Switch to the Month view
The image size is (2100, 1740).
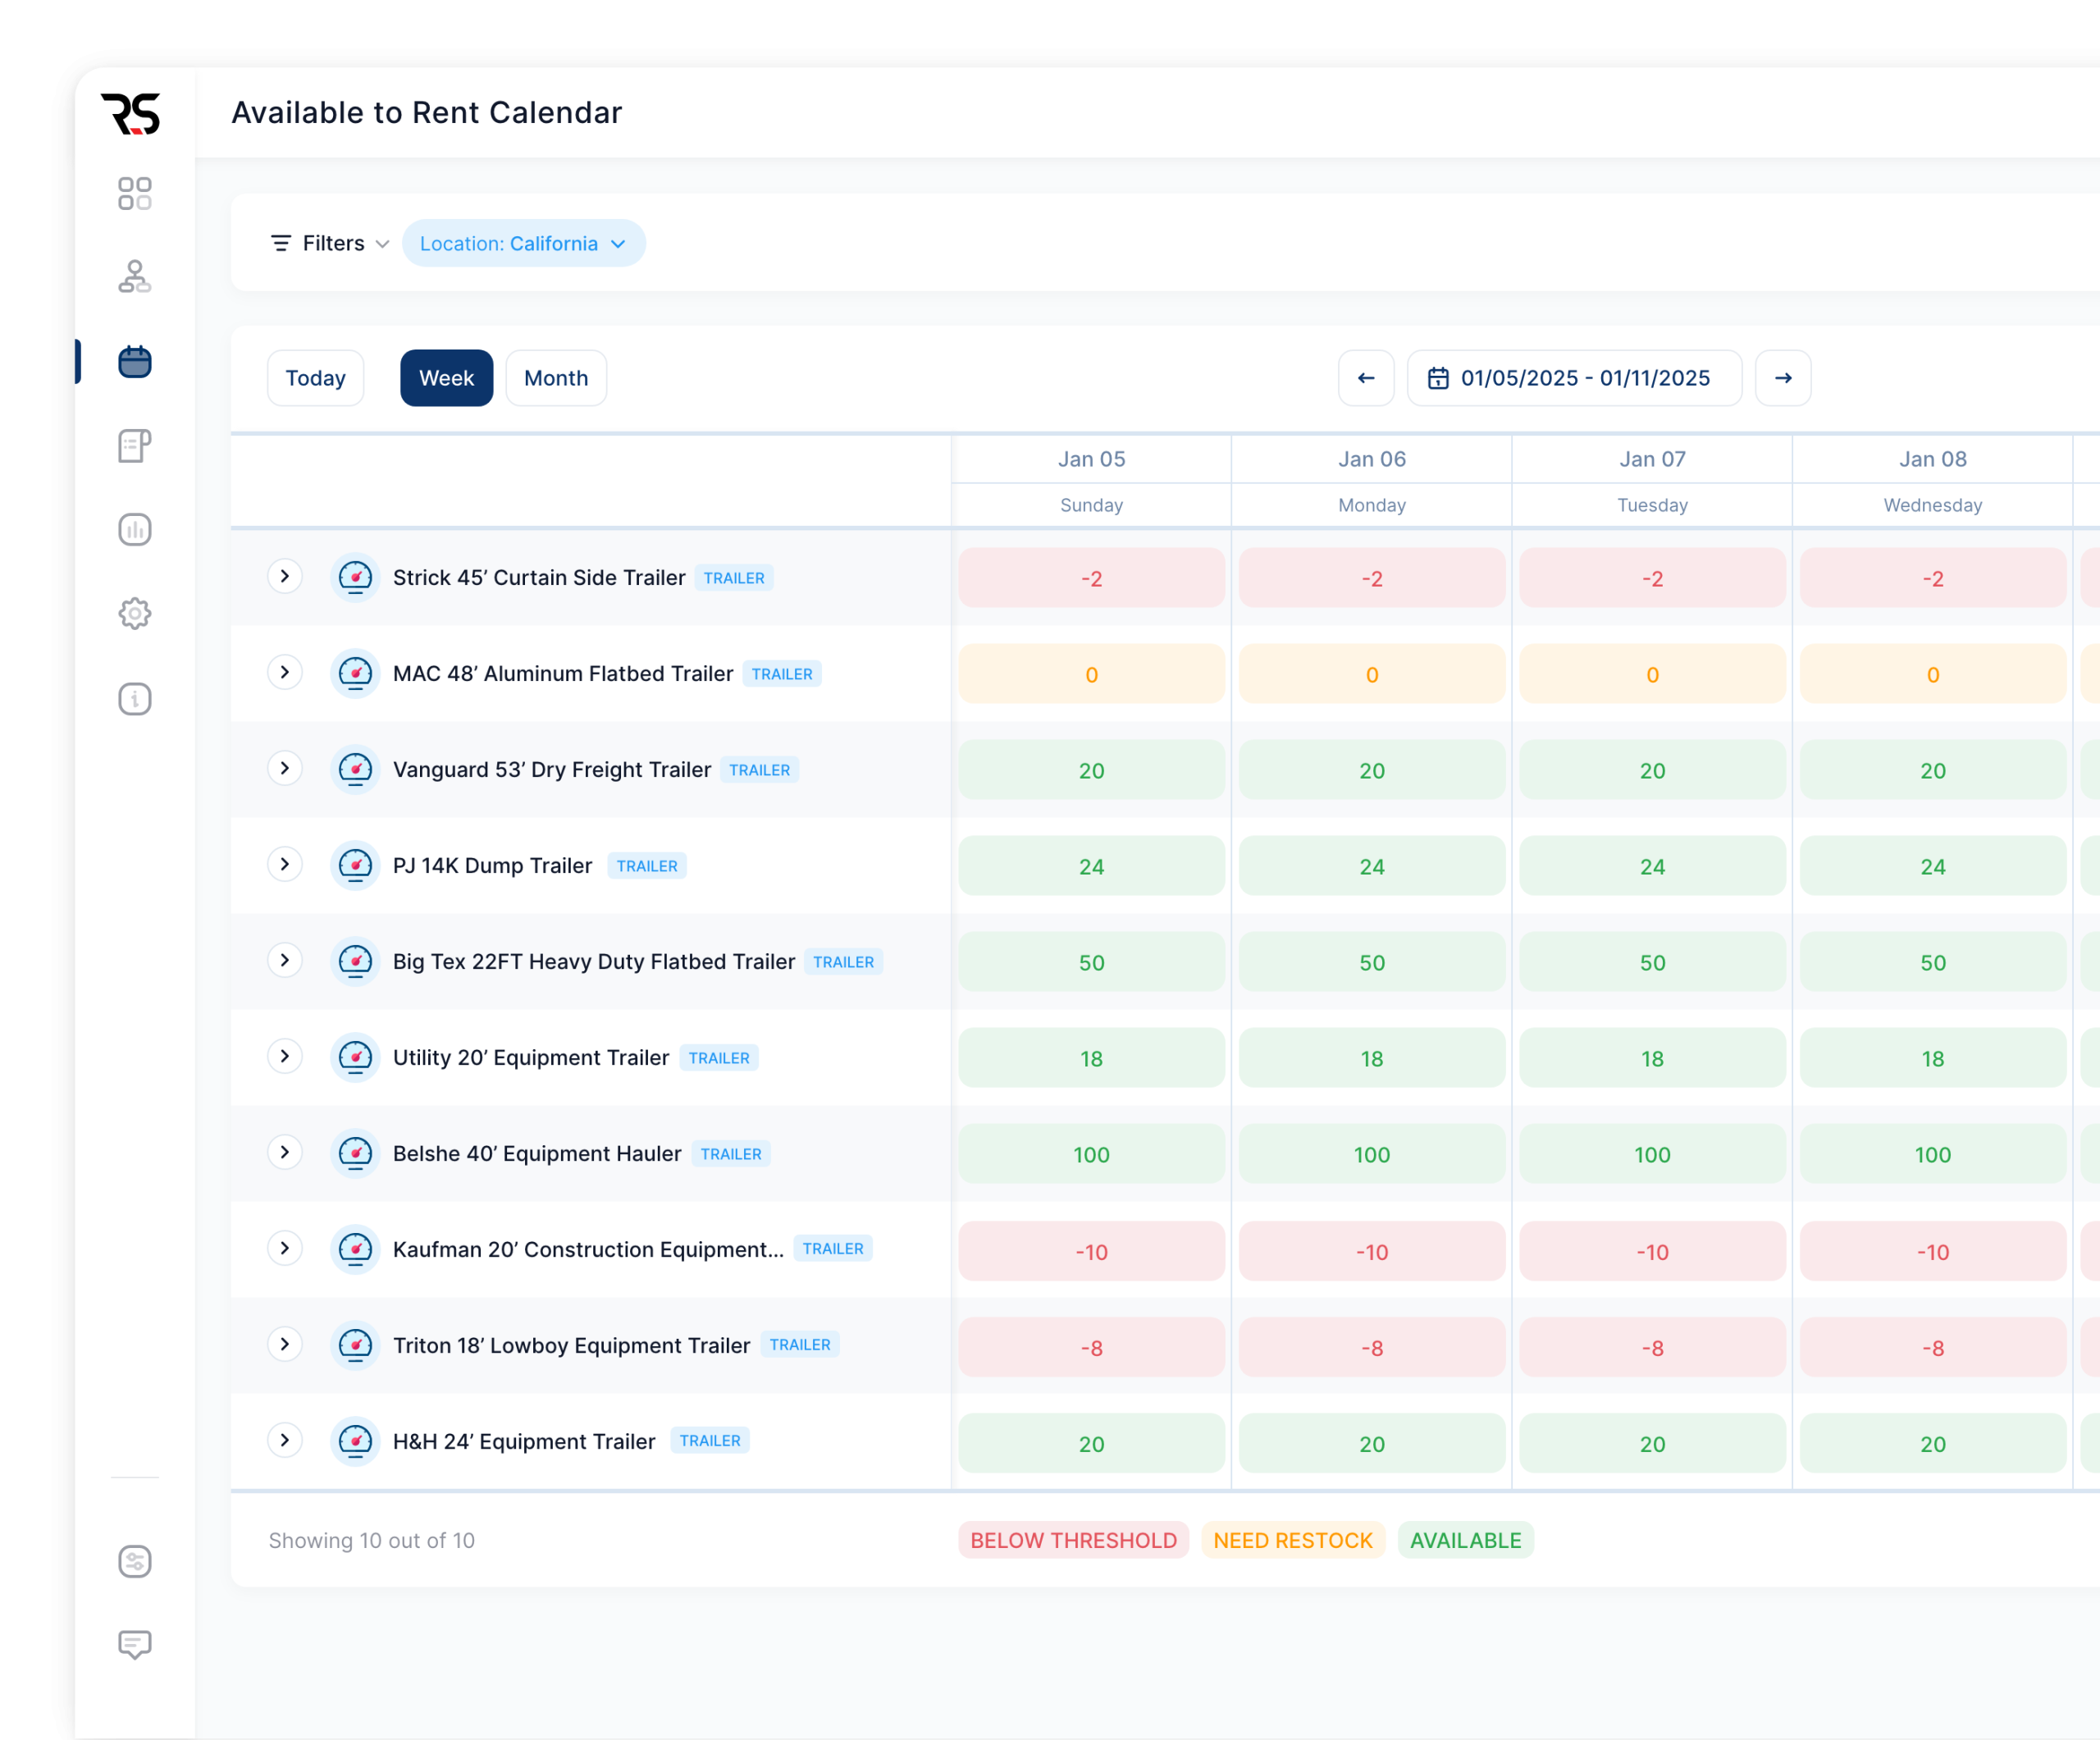556,378
